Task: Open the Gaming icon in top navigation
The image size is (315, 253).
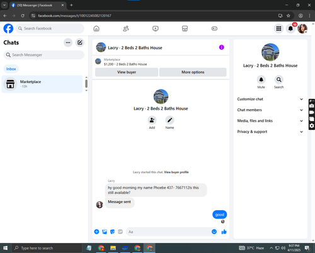Action: tap(214, 28)
